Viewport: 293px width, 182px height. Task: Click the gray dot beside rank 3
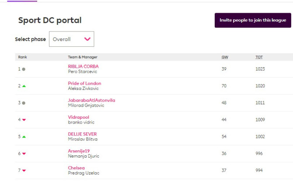(x=24, y=103)
